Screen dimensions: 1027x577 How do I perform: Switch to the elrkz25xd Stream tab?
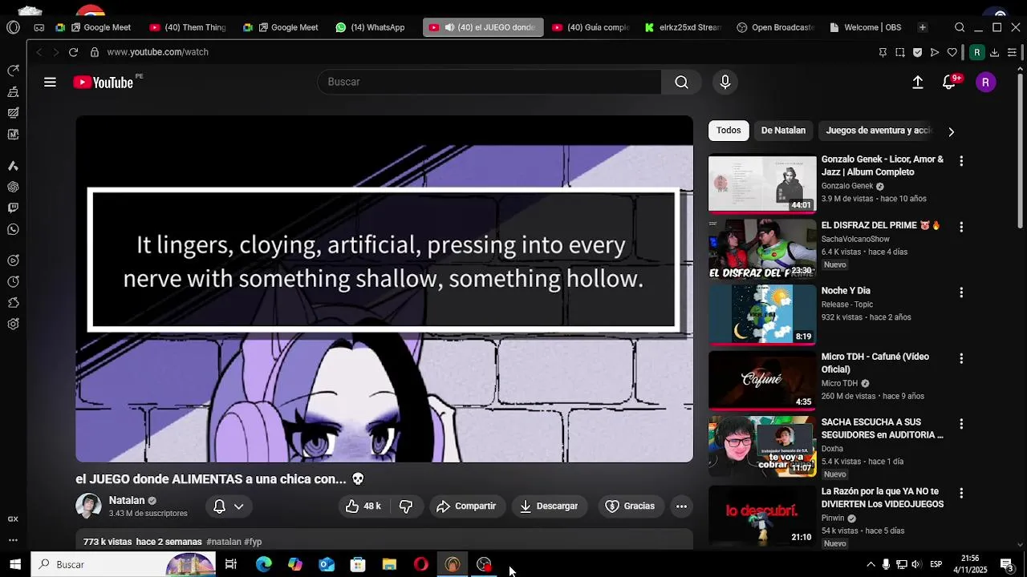(x=683, y=27)
